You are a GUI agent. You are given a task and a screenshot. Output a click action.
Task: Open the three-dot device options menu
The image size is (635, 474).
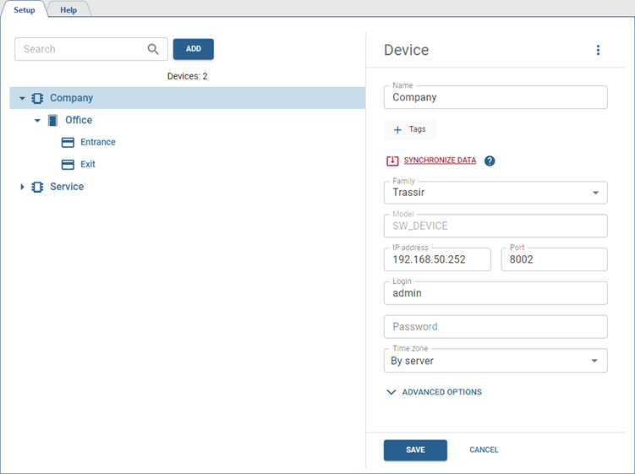pyautogui.click(x=598, y=51)
